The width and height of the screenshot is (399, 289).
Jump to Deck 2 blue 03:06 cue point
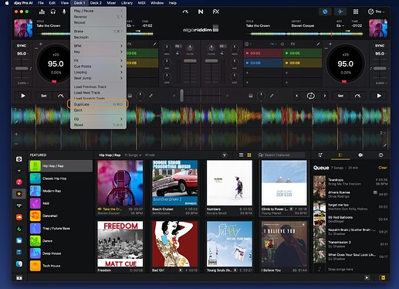(x=262, y=63)
